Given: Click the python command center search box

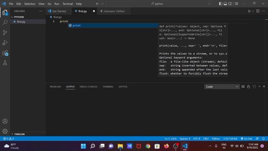Looking at the screenshot, I should 159,4.
